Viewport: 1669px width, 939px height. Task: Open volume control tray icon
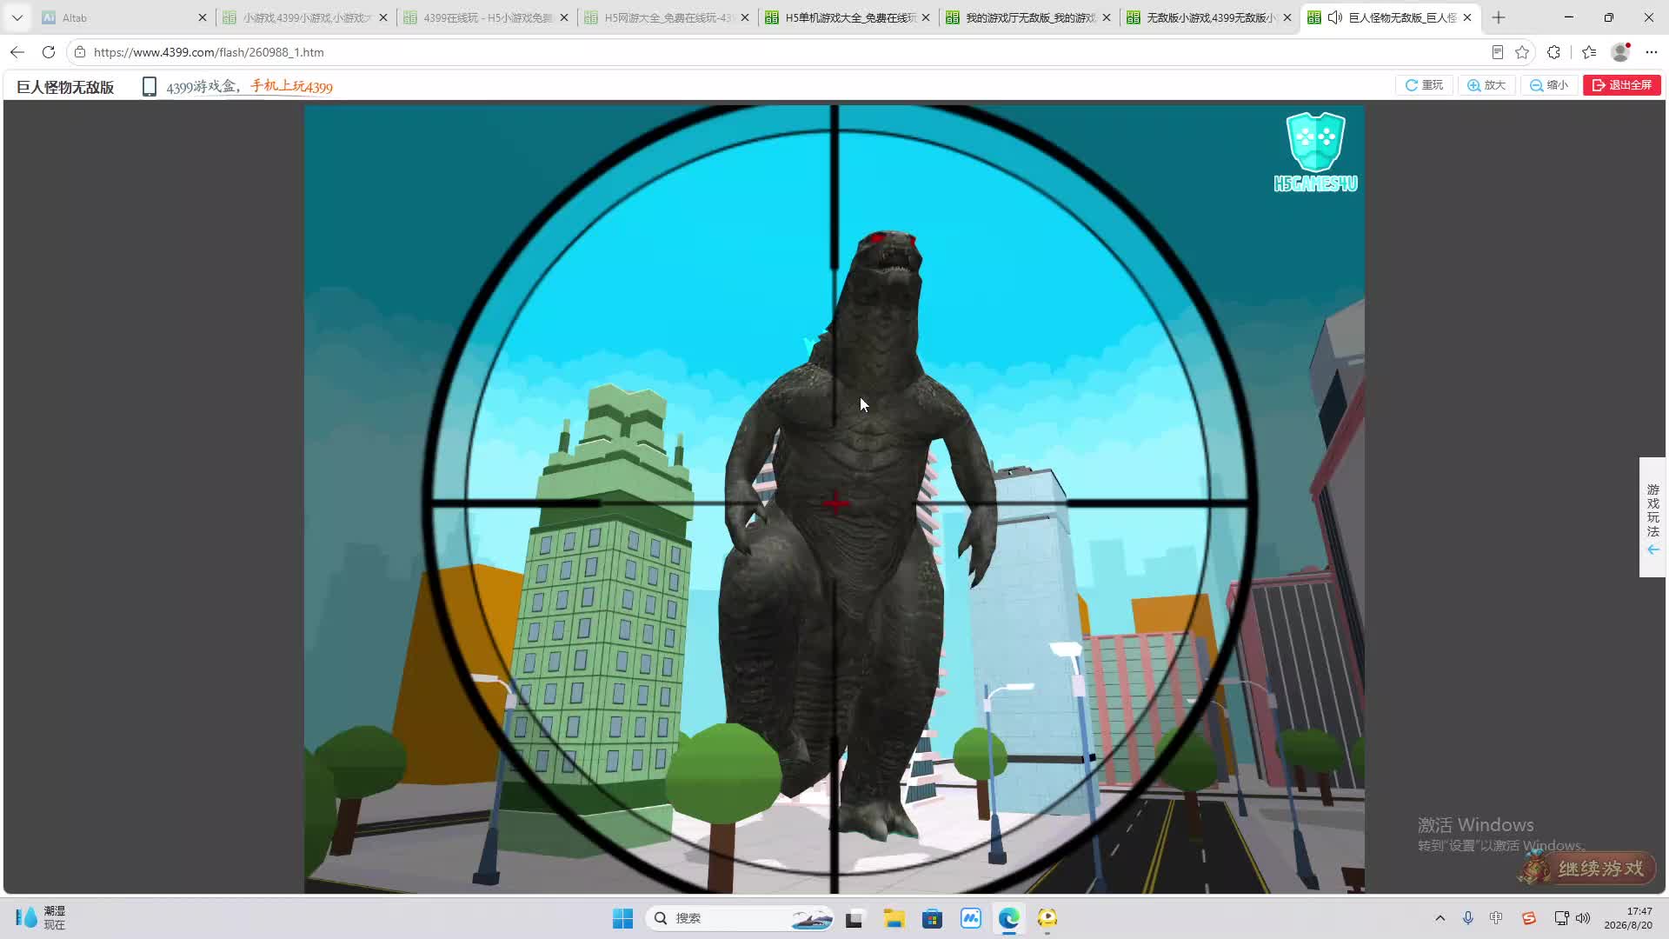(1583, 918)
